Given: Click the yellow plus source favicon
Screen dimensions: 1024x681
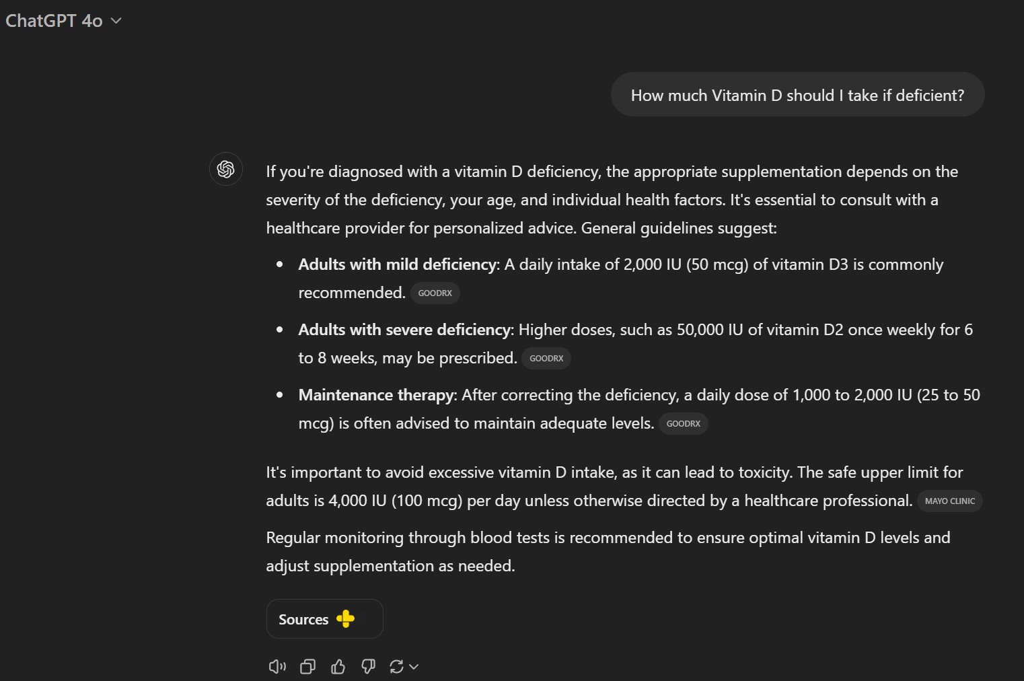Looking at the screenshot, I should pos(345,618).
